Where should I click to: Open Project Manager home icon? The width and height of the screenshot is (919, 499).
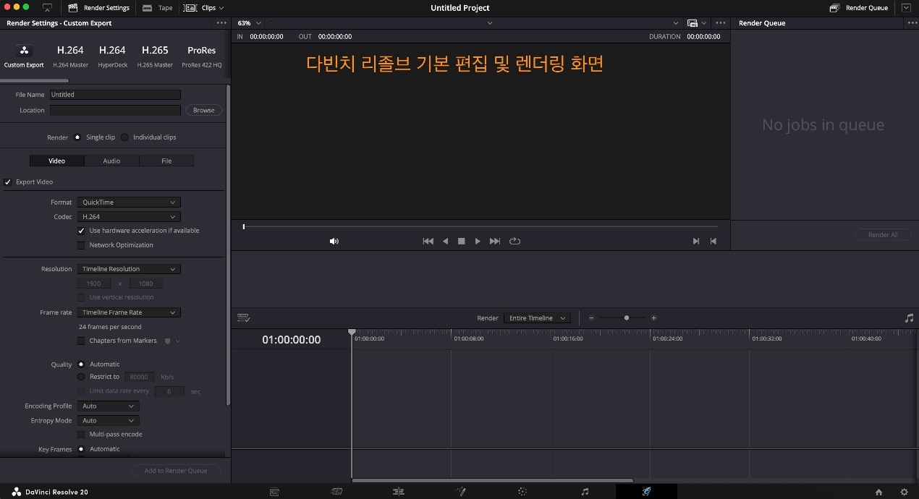(x=878, y=492)
